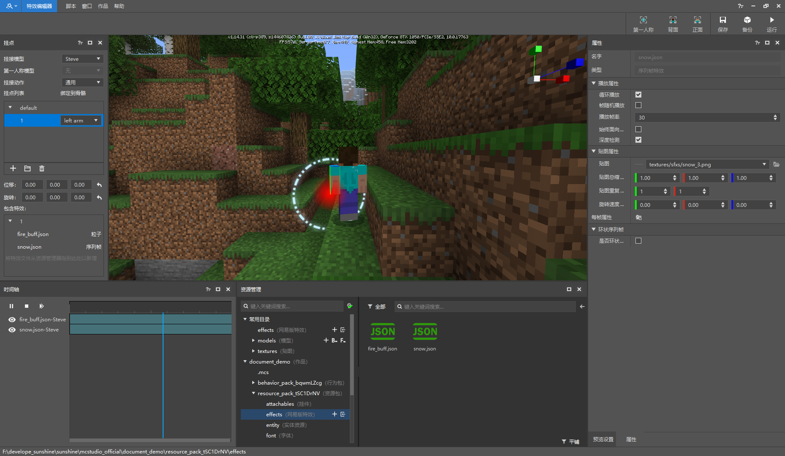
Task: Open fire_buff.json file thumbnail
Action: [x=382, y=337]
